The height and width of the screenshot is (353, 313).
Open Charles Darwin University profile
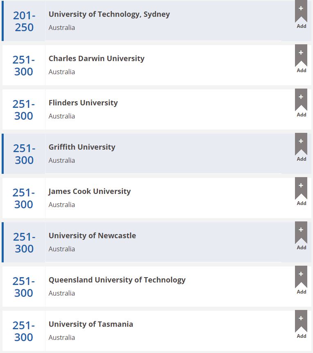click(96, 59)
